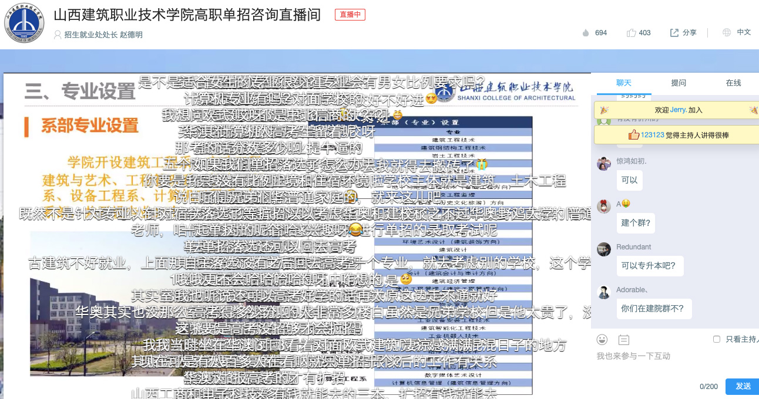Screen dimensions: 759x399
Task: Click the notes icon beside the emoji button
Action: point(624,339)
